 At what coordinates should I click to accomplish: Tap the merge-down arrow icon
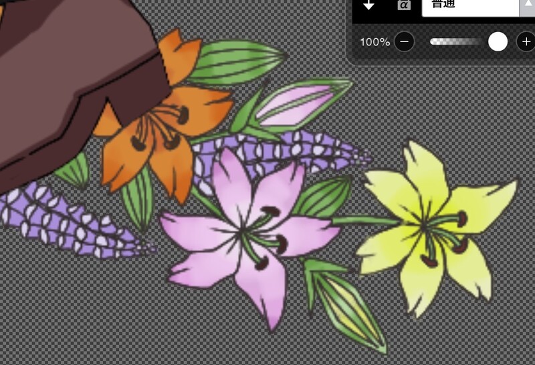click(x=368, y=5)
